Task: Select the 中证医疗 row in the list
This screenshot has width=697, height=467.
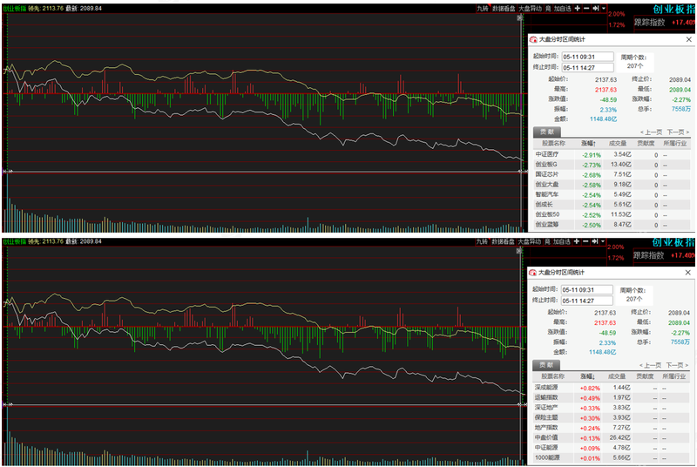Action: tap(612, 154)
